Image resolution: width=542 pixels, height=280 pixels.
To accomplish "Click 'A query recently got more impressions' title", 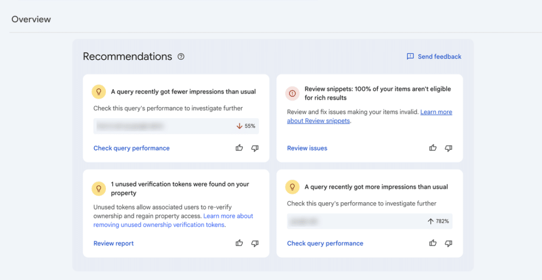I will coord(376,187).
